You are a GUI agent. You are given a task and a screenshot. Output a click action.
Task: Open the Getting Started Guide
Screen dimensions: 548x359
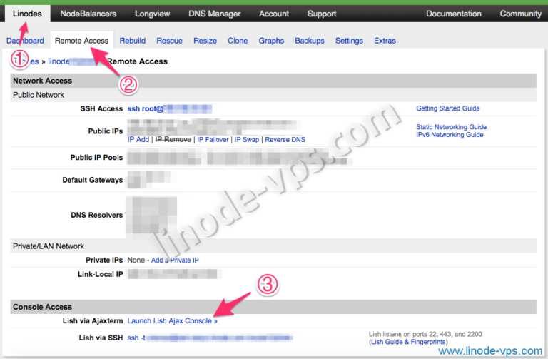tap(447, 108)
